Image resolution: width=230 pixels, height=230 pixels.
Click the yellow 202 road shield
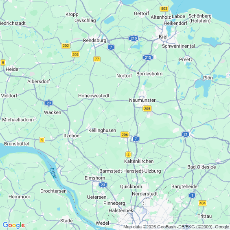[66, 46]
